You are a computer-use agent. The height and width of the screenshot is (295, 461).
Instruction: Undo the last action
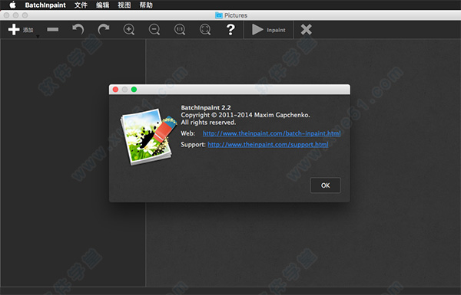point(78,29)
